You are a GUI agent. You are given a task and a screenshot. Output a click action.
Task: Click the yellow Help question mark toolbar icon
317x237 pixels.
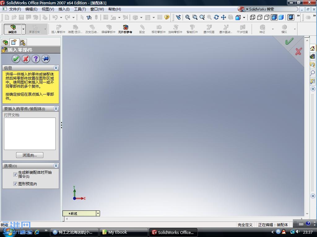point(167,17)
